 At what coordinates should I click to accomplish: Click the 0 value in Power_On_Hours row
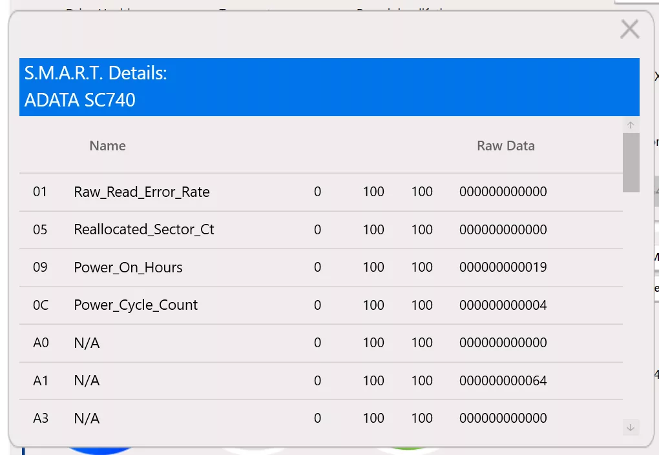[x=317, y=267]
